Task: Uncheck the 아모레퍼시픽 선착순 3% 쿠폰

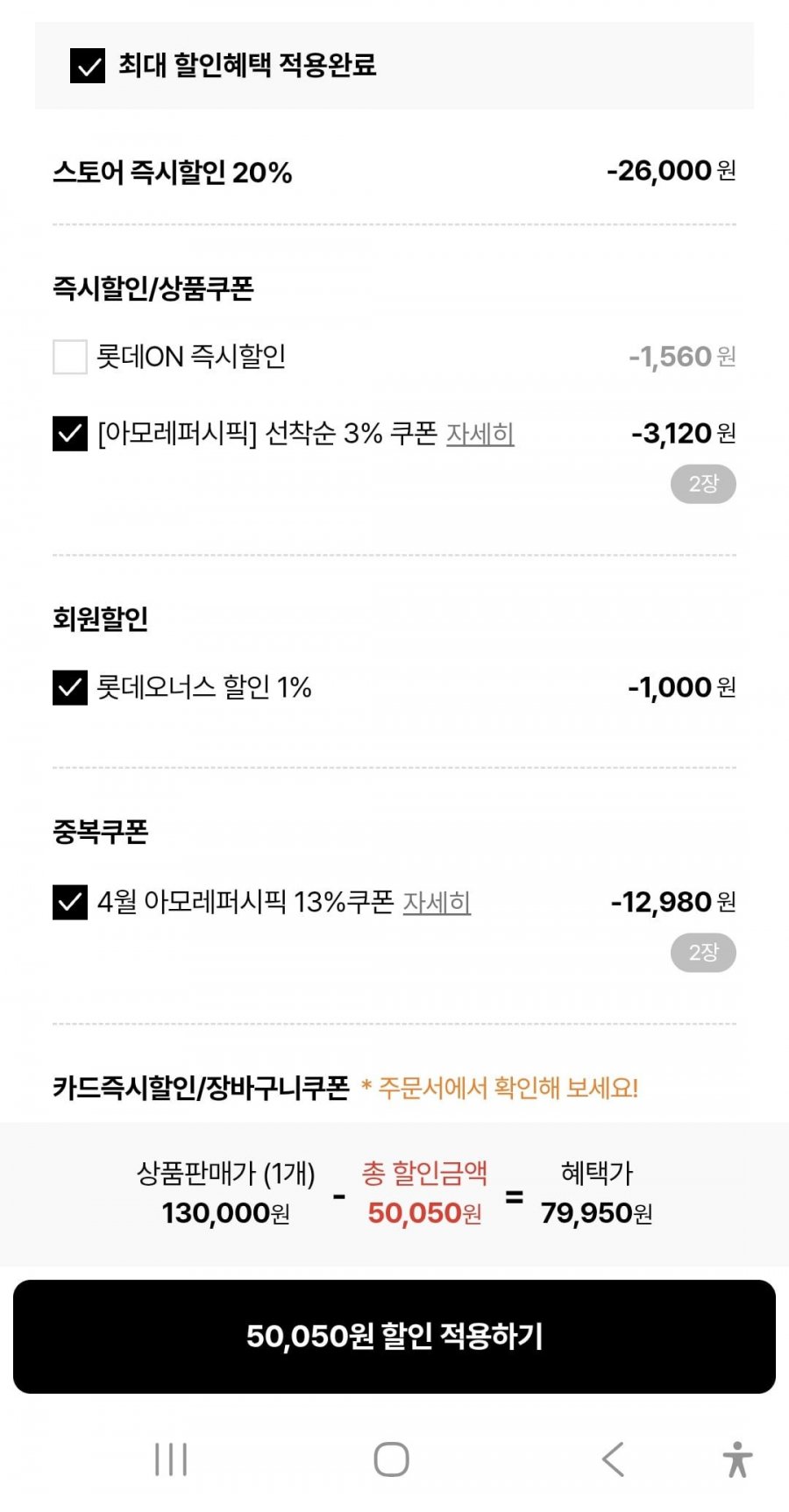Action: coord(70,433)
